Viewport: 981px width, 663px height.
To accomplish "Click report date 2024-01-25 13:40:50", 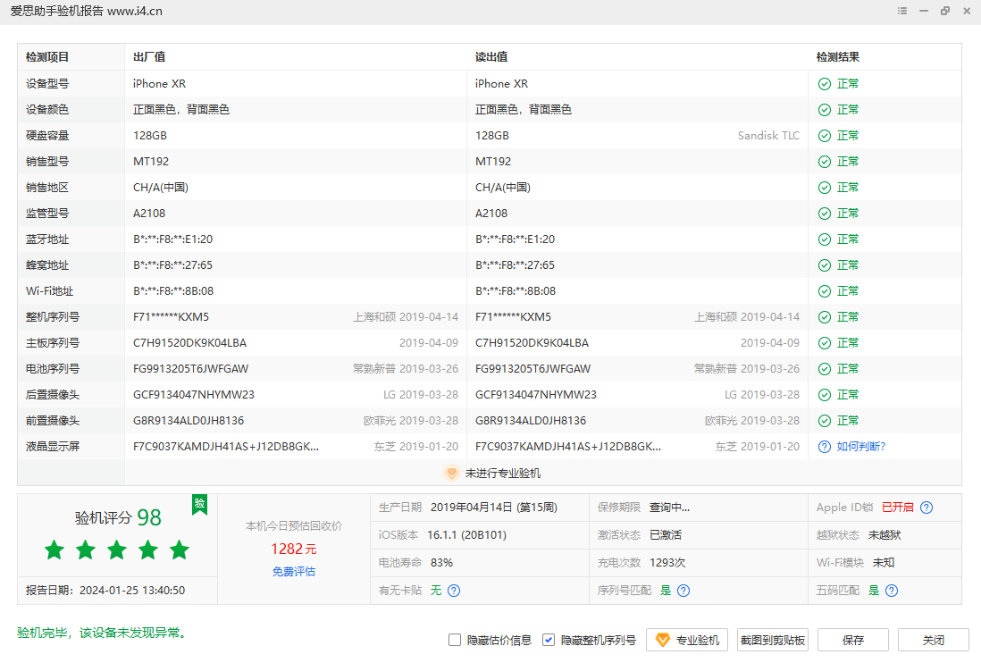I will pos(132,591).
